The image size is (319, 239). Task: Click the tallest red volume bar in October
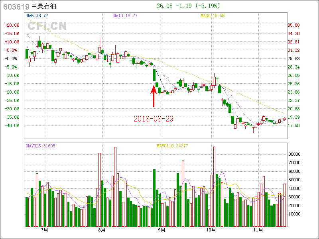point(214,186)
